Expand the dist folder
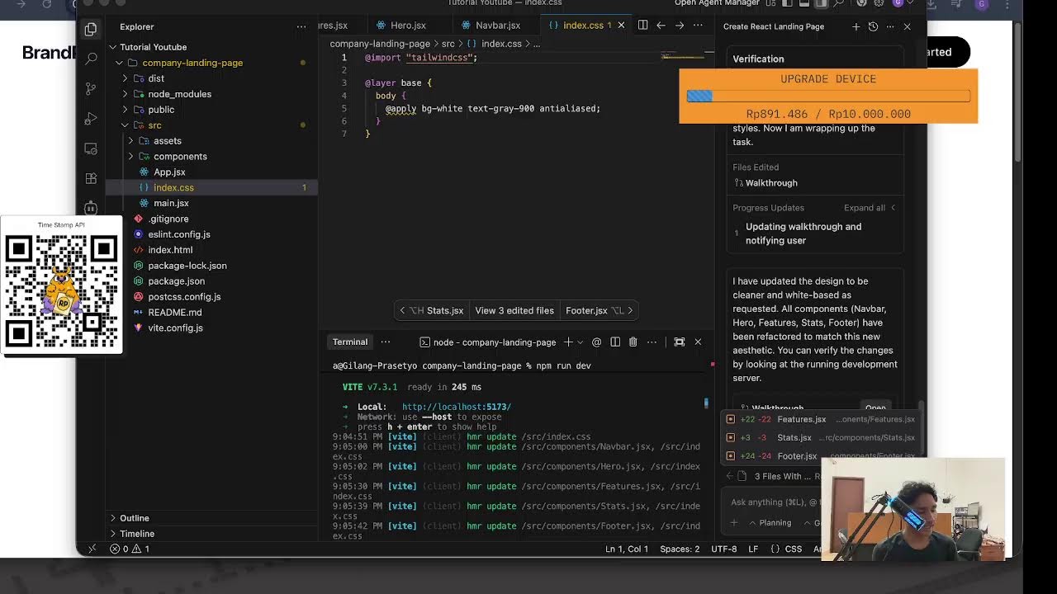Viewport: 1057px width, 594px height. [126, 78]
